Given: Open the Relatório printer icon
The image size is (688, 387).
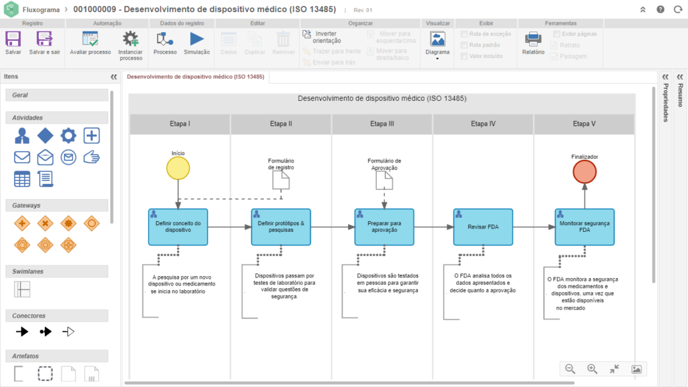Looking at the screenshot, I should (533, 39).
